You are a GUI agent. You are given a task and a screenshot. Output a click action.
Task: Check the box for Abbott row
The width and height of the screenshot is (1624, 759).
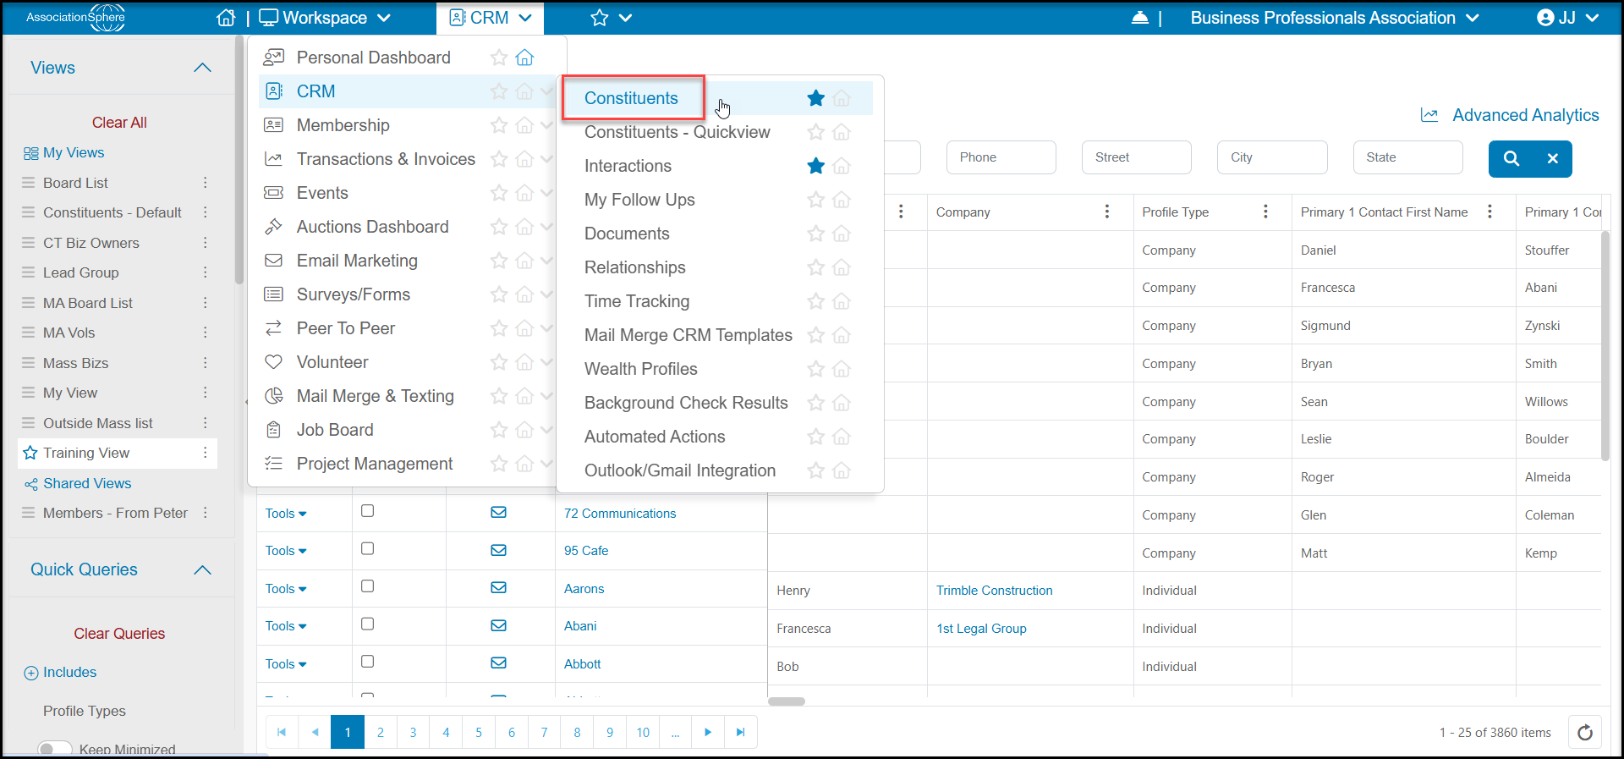click(367, 662)
